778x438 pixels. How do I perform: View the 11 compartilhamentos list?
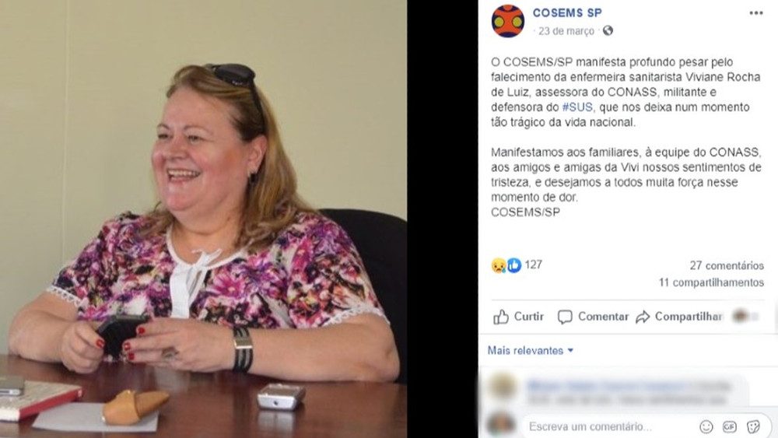tap(712, 282)
